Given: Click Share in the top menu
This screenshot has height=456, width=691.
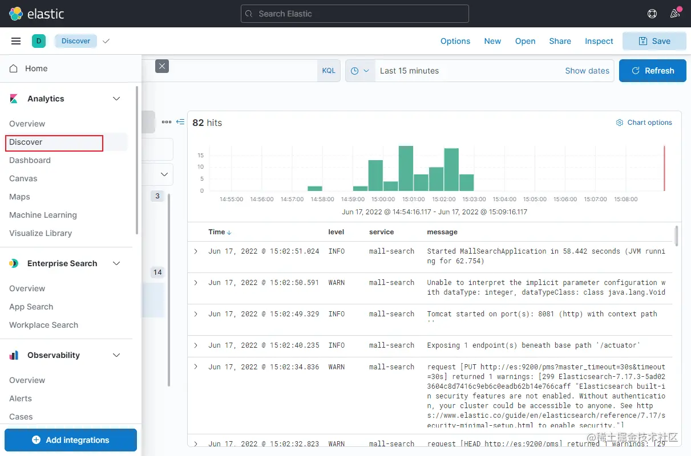Looking at the screenshot, I should click(x=560, y=41).
